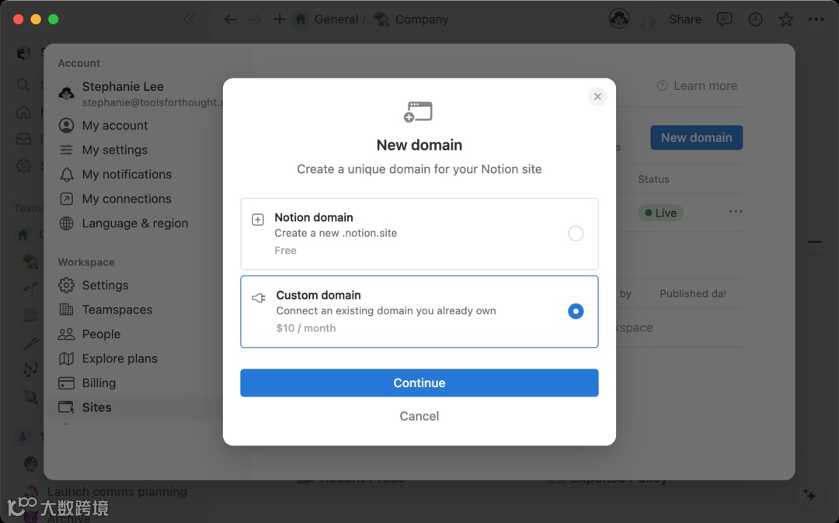Click the Sites window icon
The image size is (839, 523).
66,407
